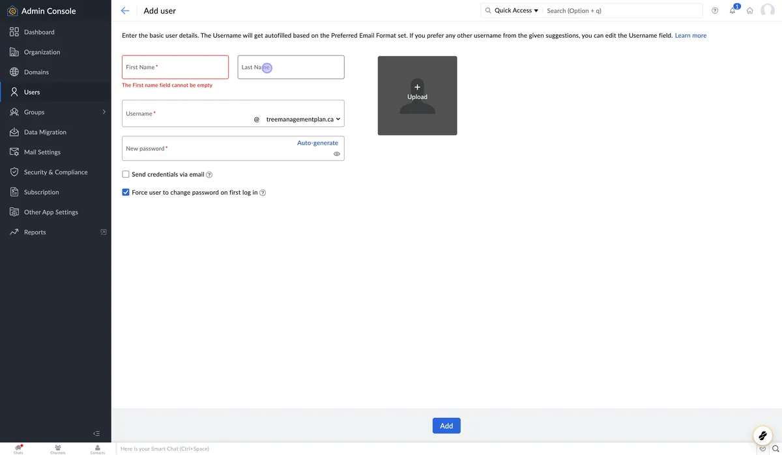Enable Send credentials via email checkbox
The height and width of the screenshot is (455, 782).
pos(126,174)
